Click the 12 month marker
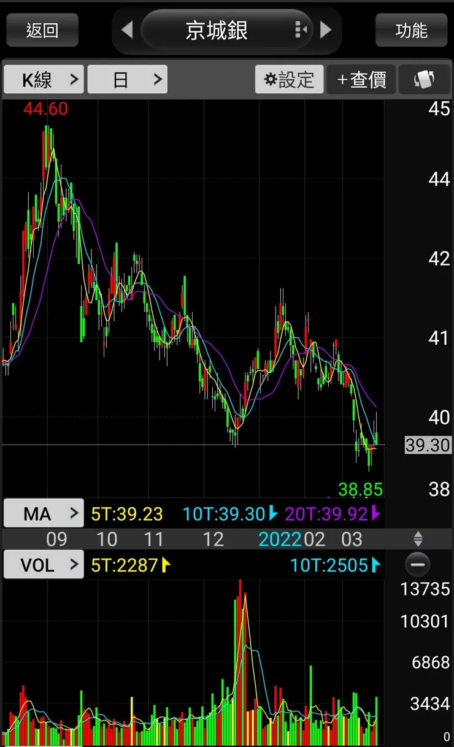Screen dimensions: 454x747 click(213, 539)
